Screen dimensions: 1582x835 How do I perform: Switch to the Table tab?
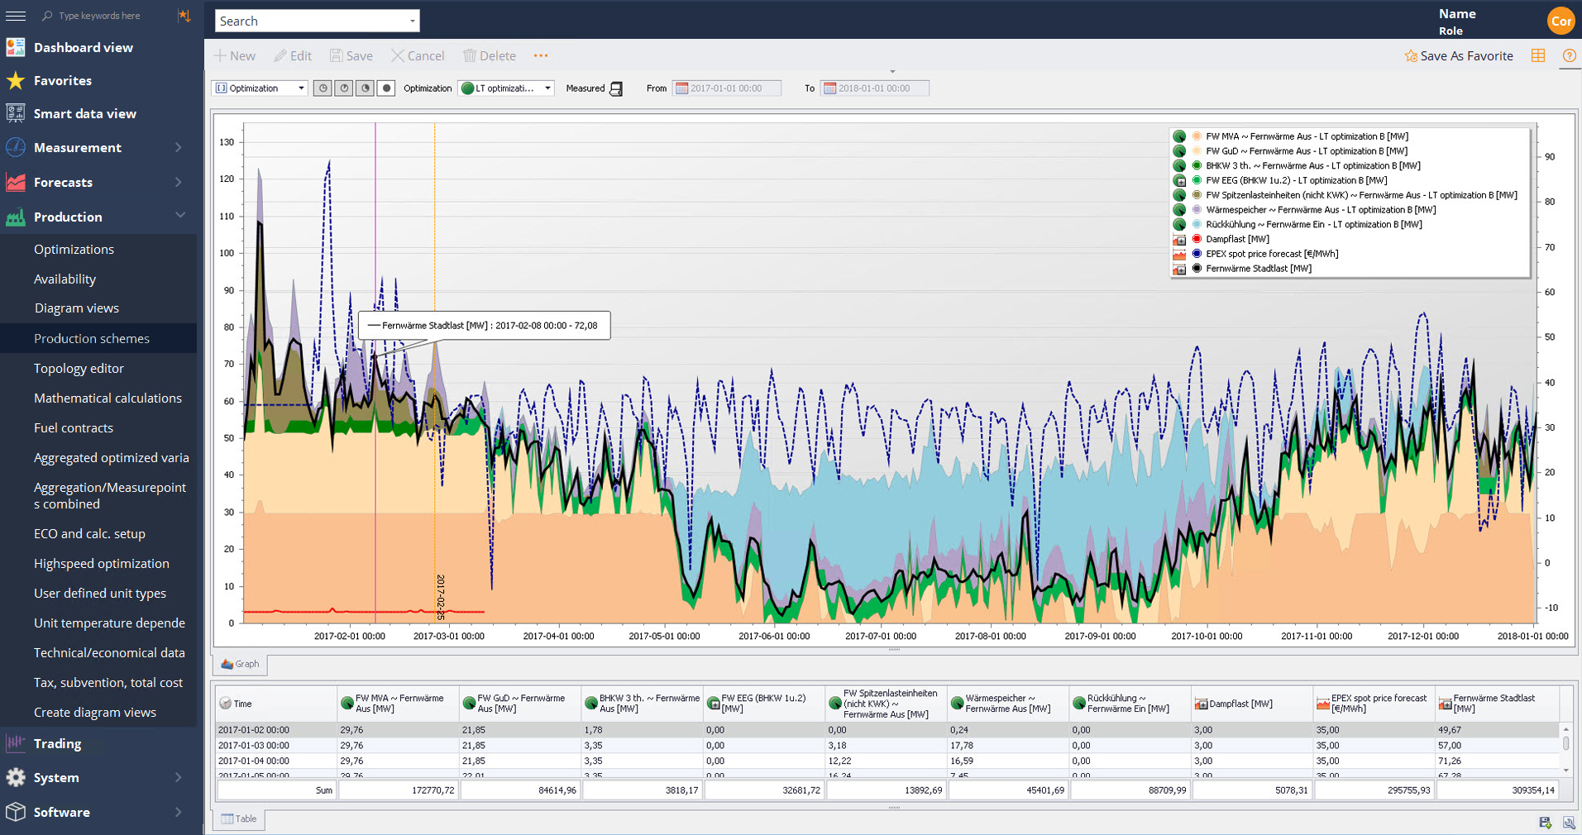[239, 818]
